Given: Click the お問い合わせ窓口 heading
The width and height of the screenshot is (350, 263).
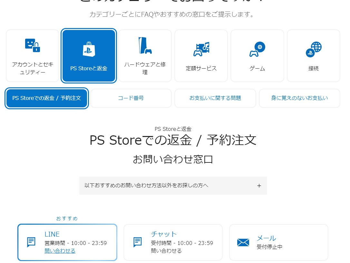Looking at the screenshot, I should click(173, 160).
